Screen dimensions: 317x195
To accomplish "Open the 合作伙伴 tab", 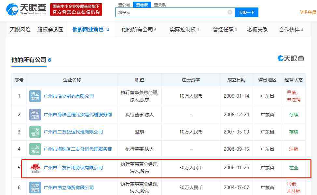I will tap(291, 30).
